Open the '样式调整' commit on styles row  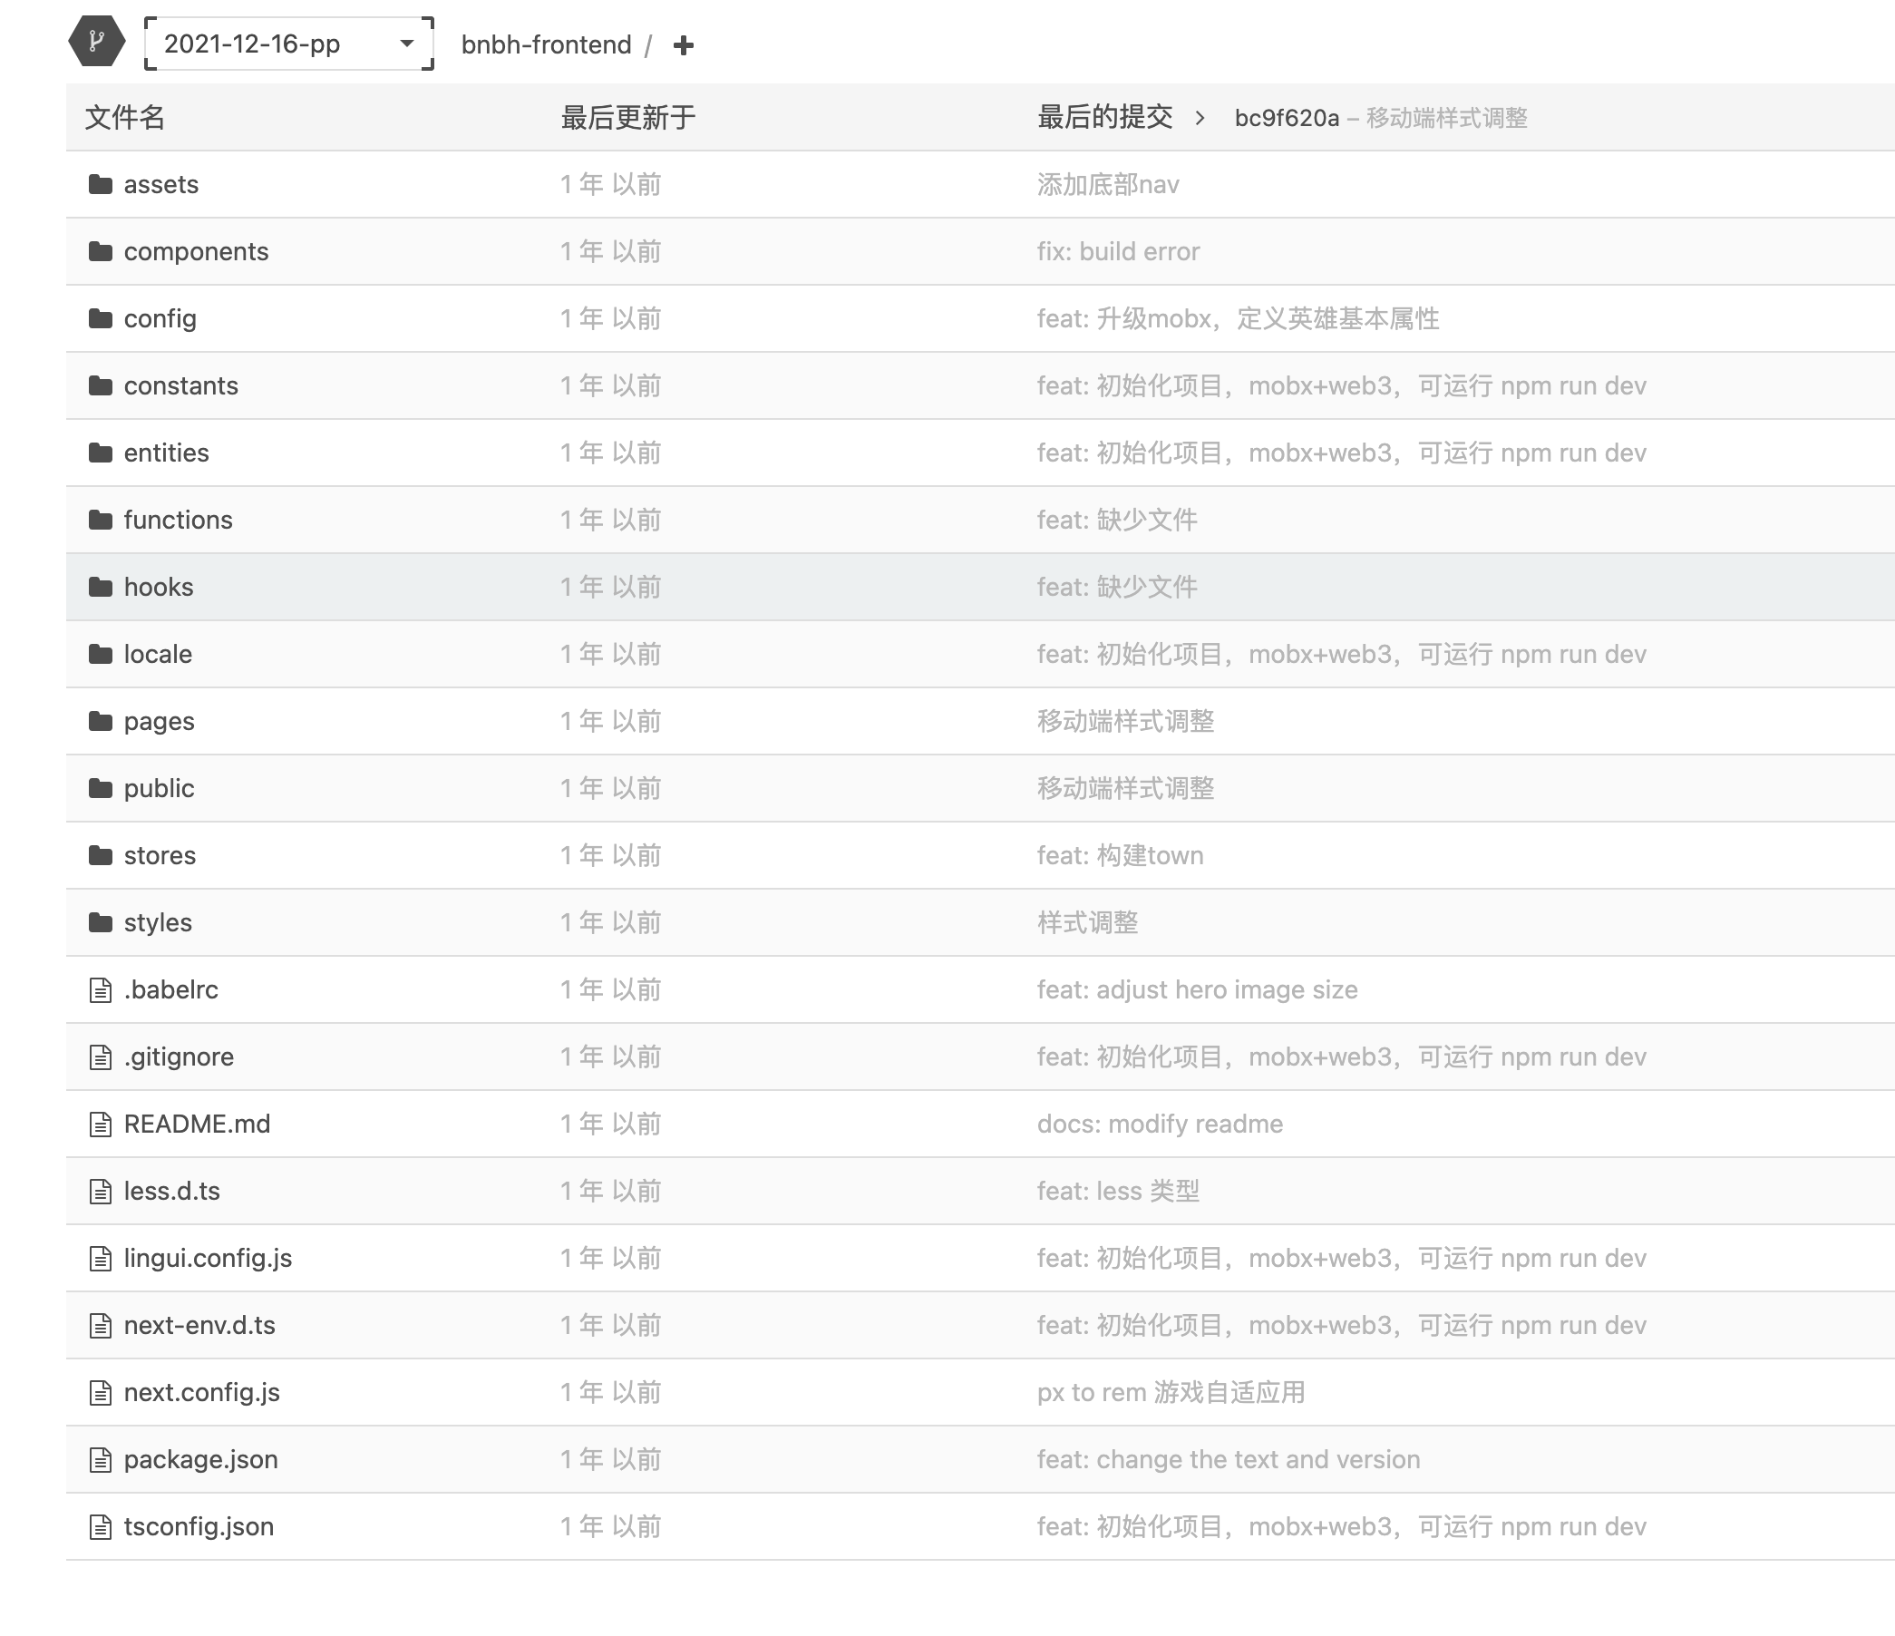(x=1087, y=922)
